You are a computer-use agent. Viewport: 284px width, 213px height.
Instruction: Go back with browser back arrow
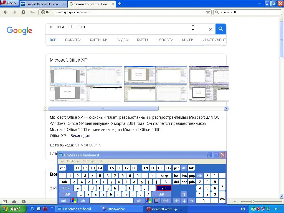6,12
